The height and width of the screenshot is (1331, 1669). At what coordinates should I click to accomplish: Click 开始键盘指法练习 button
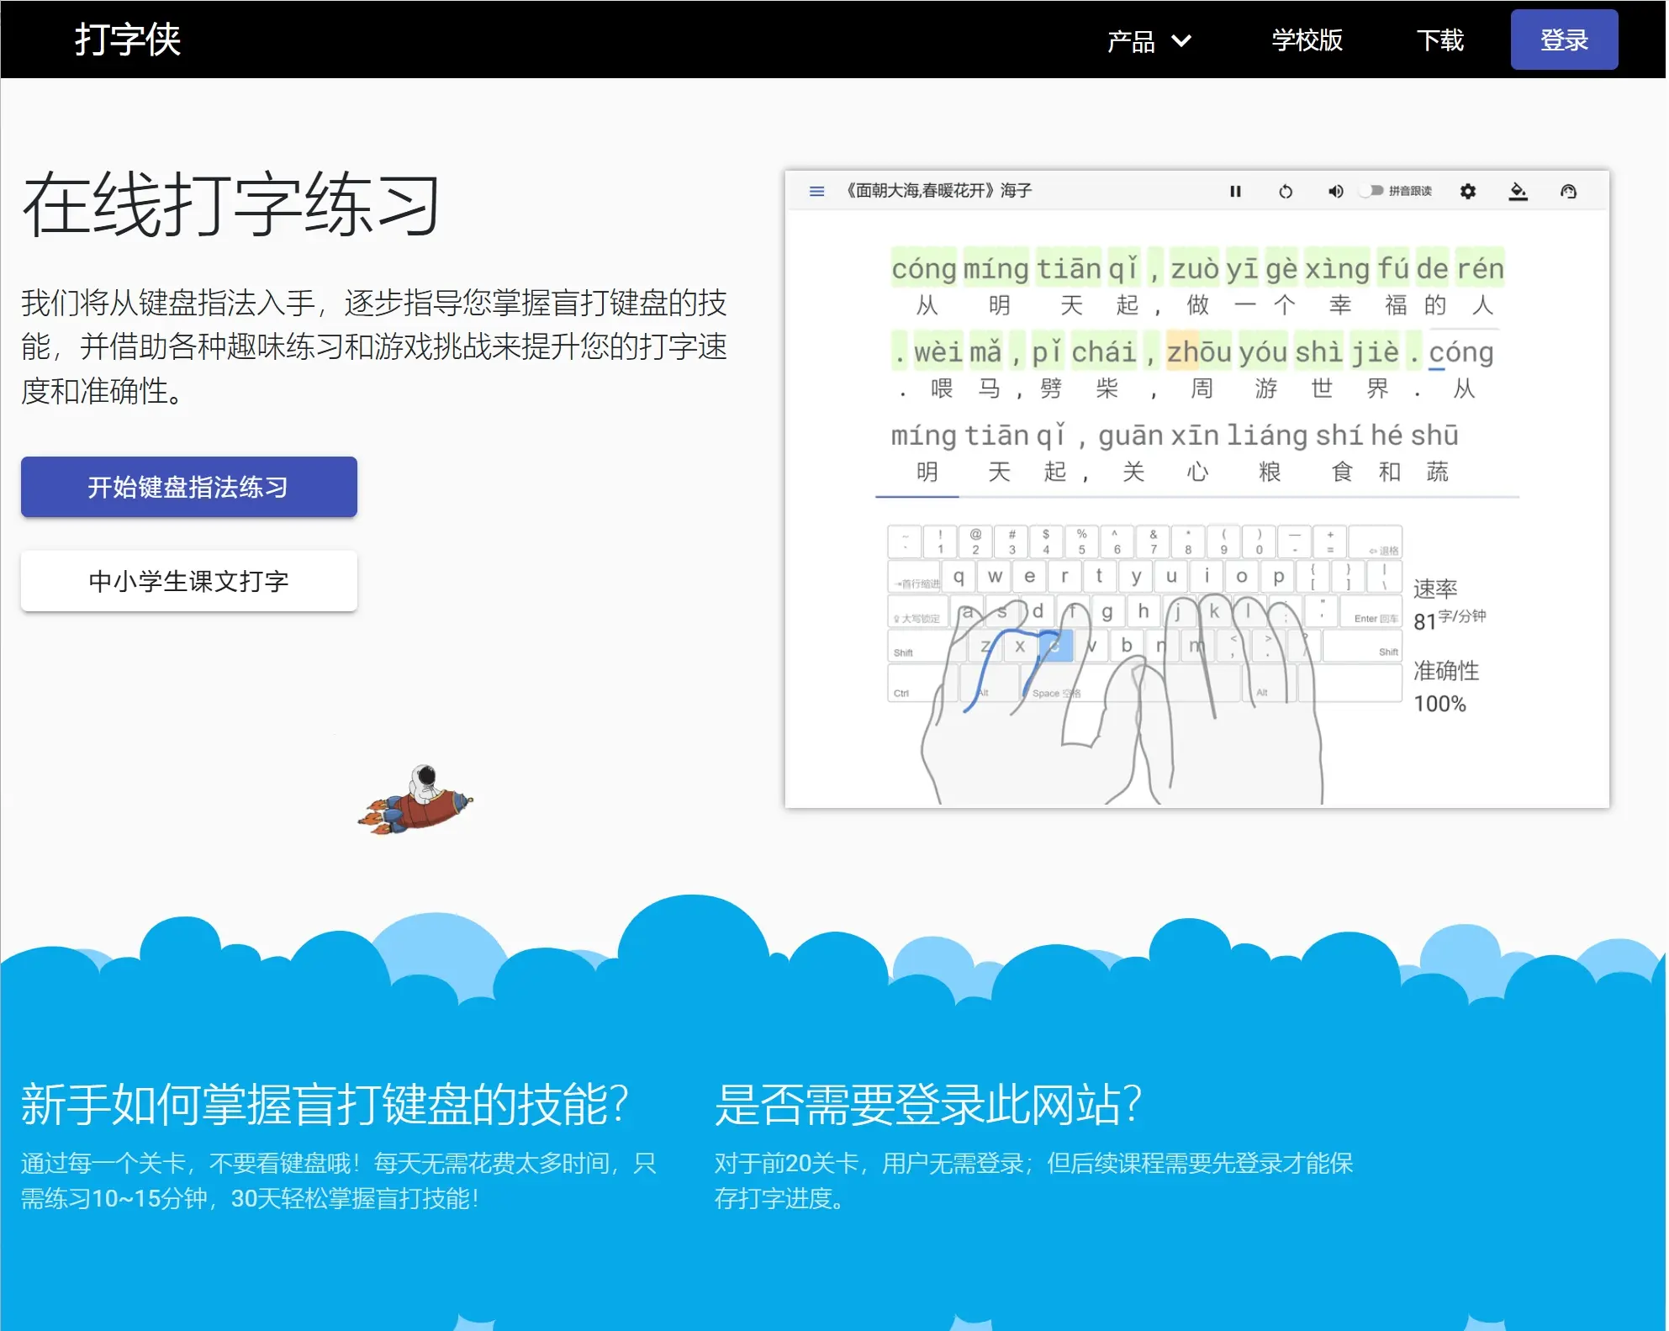point(188,487)
